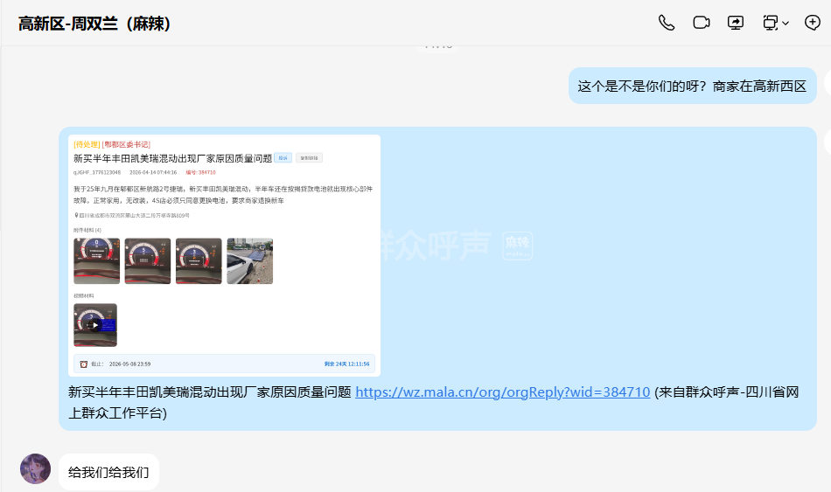Click the chat title 高新区-周双兰（麻辣）
Image resolution: width=831 pixels, height=492 pixels.
(94, 24)
